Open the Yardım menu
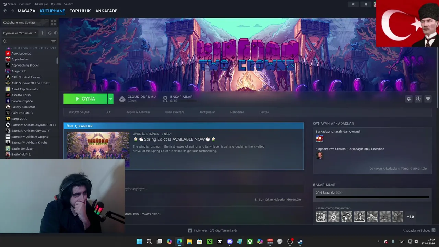The width and height of the screenshot is (439, 247). tap(69, 4)
